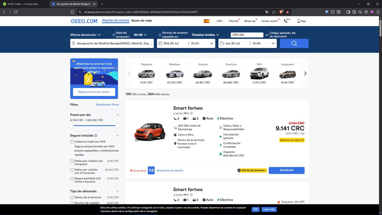This screenshot has width=382, height=215.
Task: Show next car categories arrow
Action: click(305, 74)
